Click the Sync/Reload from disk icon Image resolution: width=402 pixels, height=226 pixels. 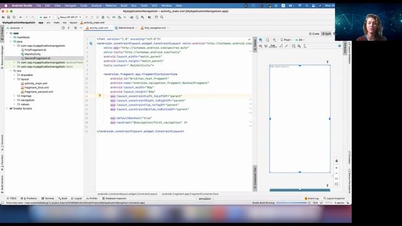pyautogui.click(x=14, y=17)
